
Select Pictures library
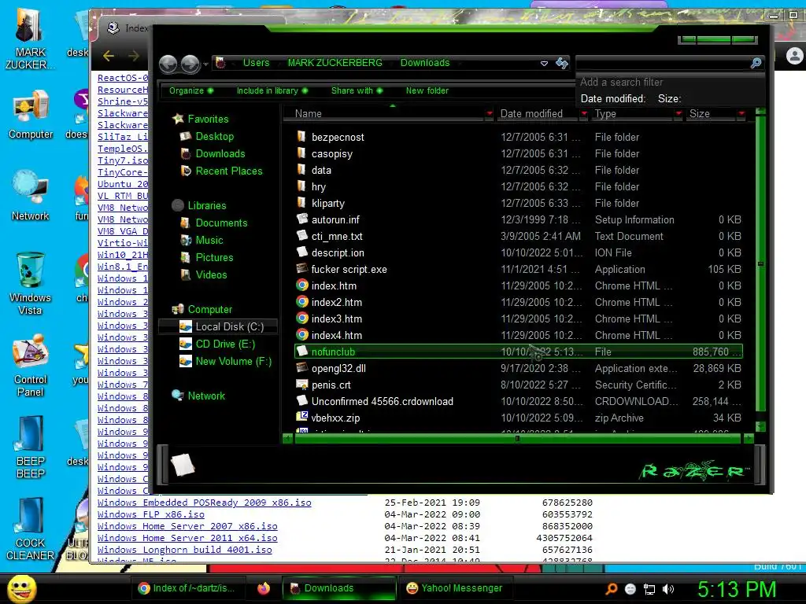[x=214, y=257]
